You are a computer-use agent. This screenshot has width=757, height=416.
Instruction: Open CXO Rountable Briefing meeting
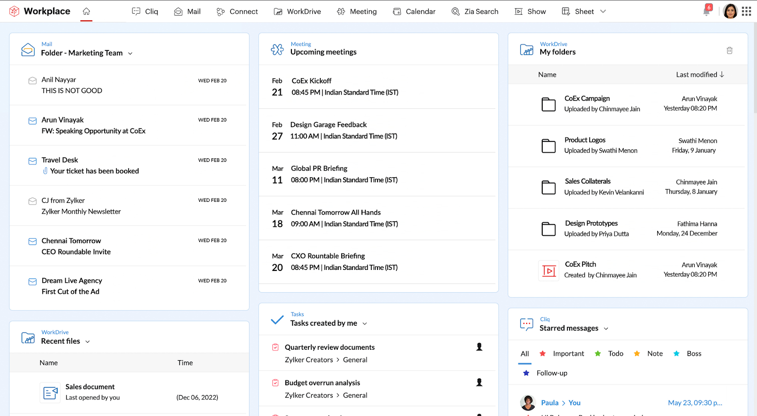pos(377,262)
